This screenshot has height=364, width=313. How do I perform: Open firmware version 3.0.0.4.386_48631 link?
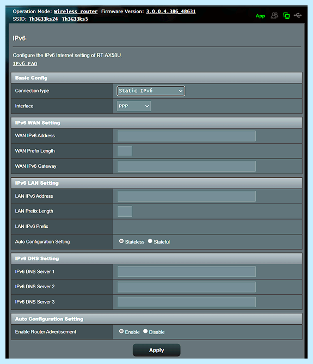click(x=171, y=11)
